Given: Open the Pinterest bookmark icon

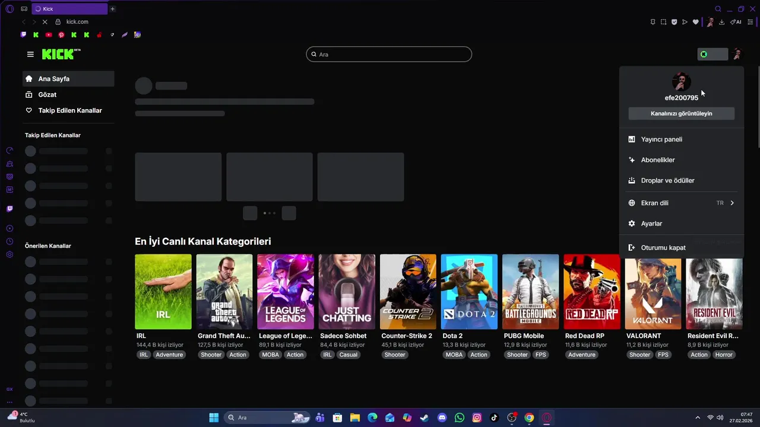Looking at the screenshot, I should tap(61, 35).
